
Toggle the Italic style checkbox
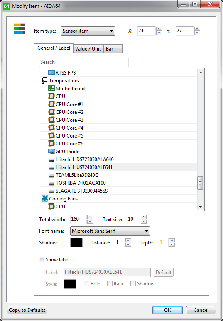110,284
